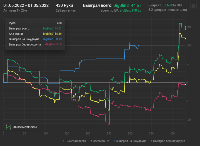
Task: Click the y-axis label 150
Action: (189, 27)
